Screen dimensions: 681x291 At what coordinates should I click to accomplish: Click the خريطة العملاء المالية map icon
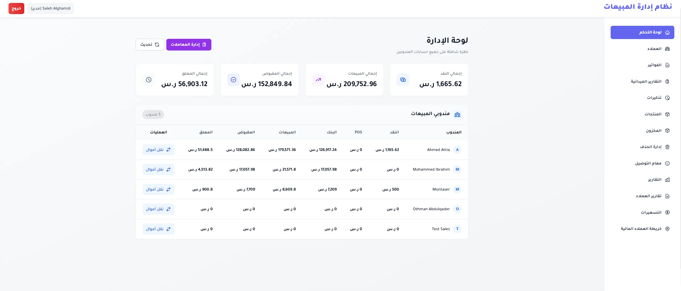[667, 228]
